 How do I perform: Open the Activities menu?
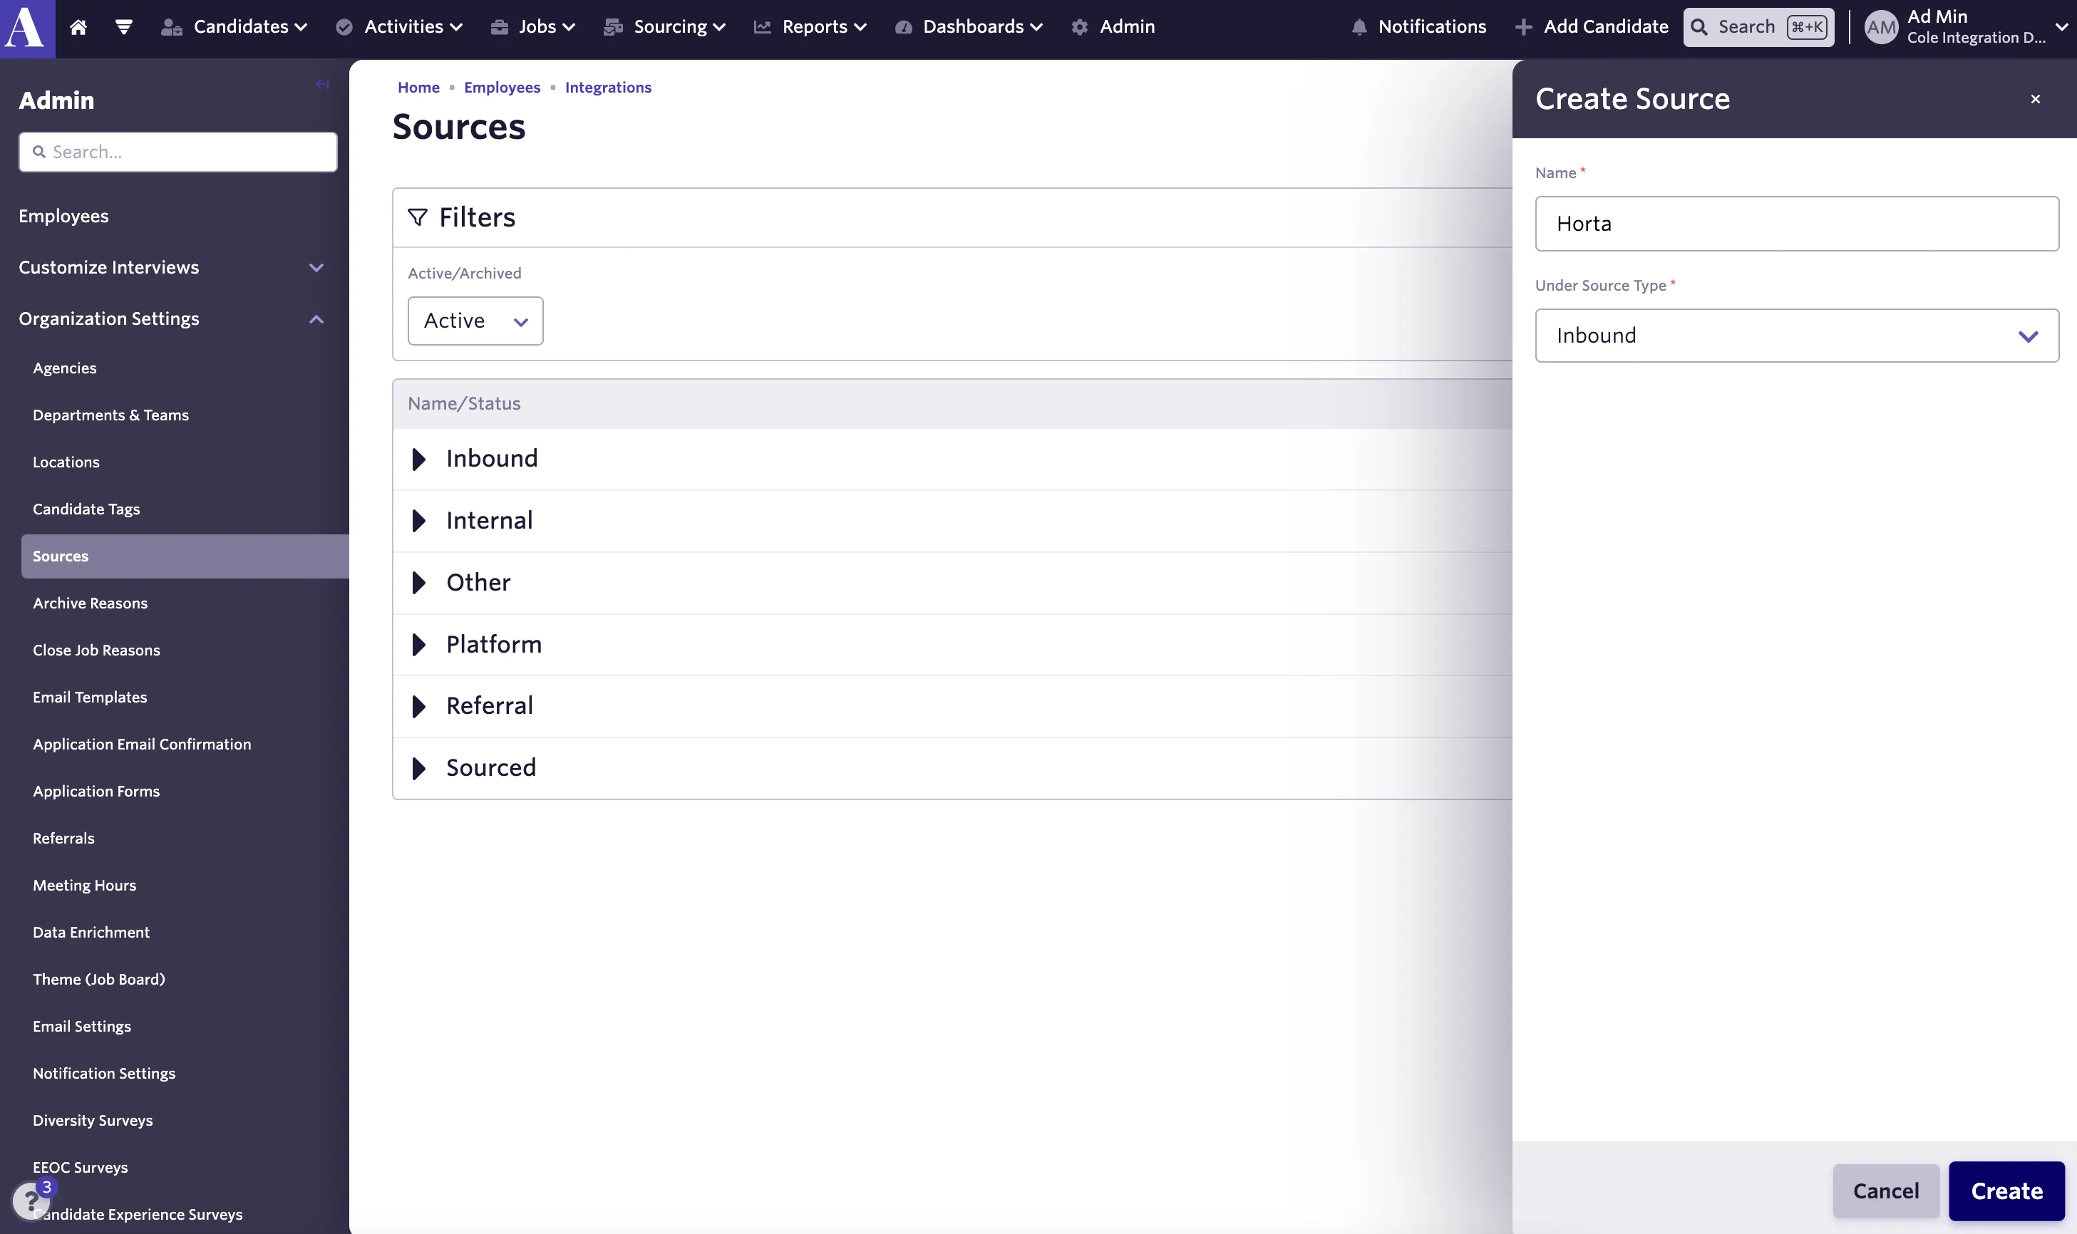[x=398, y=26]
